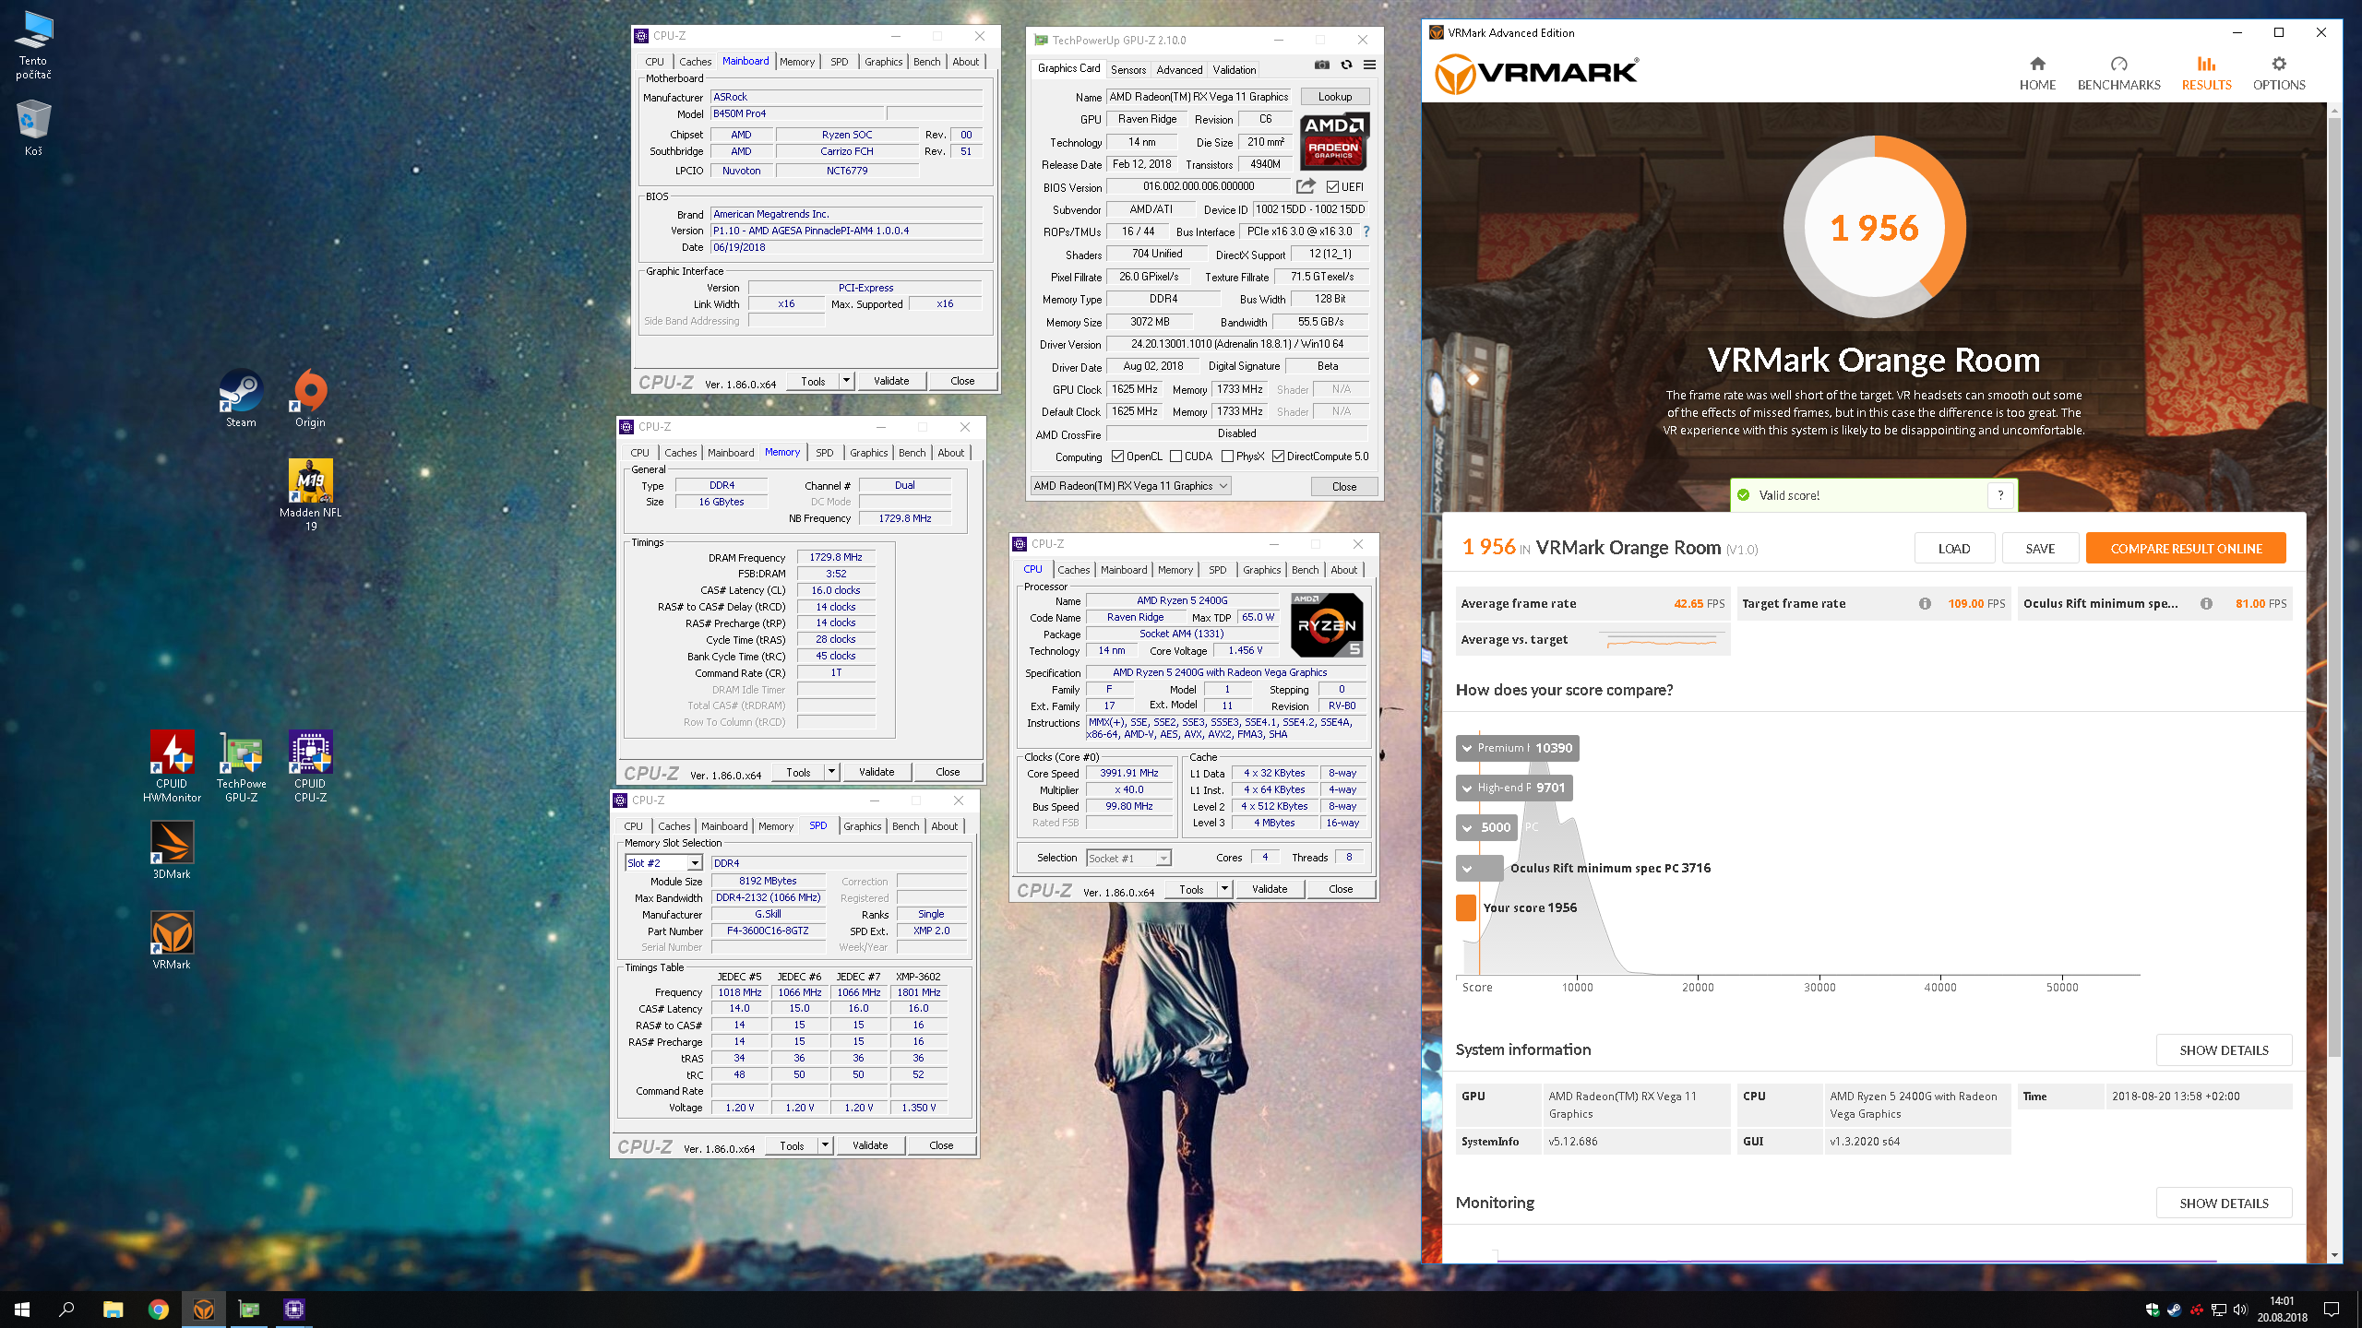Screen dimensions: 2362x1328
Task: Open Caches tab in Mainboard CPU-Z window
Action: pos(695,62)
